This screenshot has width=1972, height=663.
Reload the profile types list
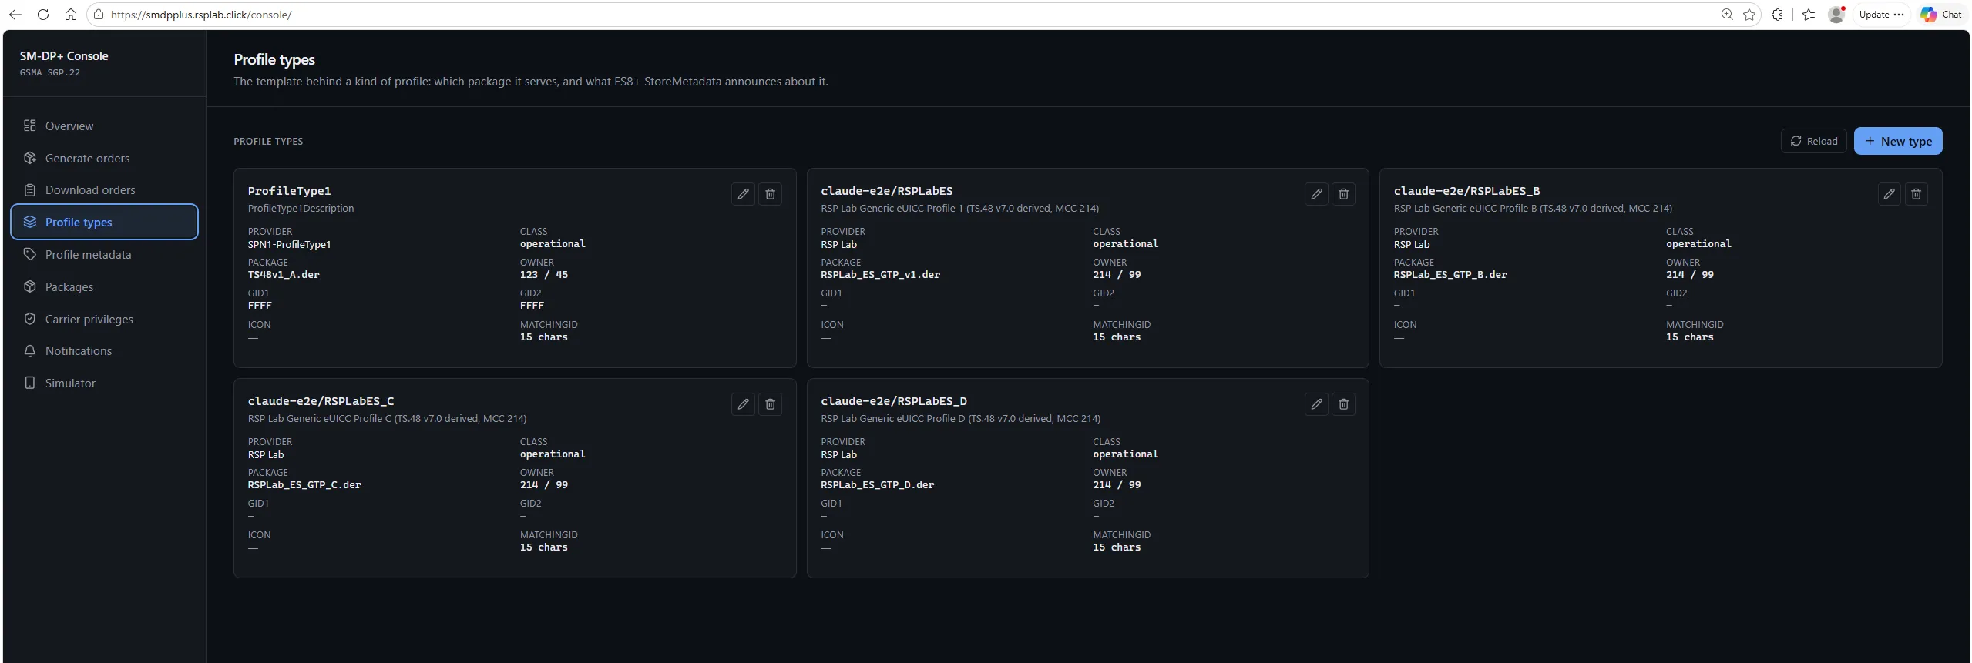pos(1813,141)
